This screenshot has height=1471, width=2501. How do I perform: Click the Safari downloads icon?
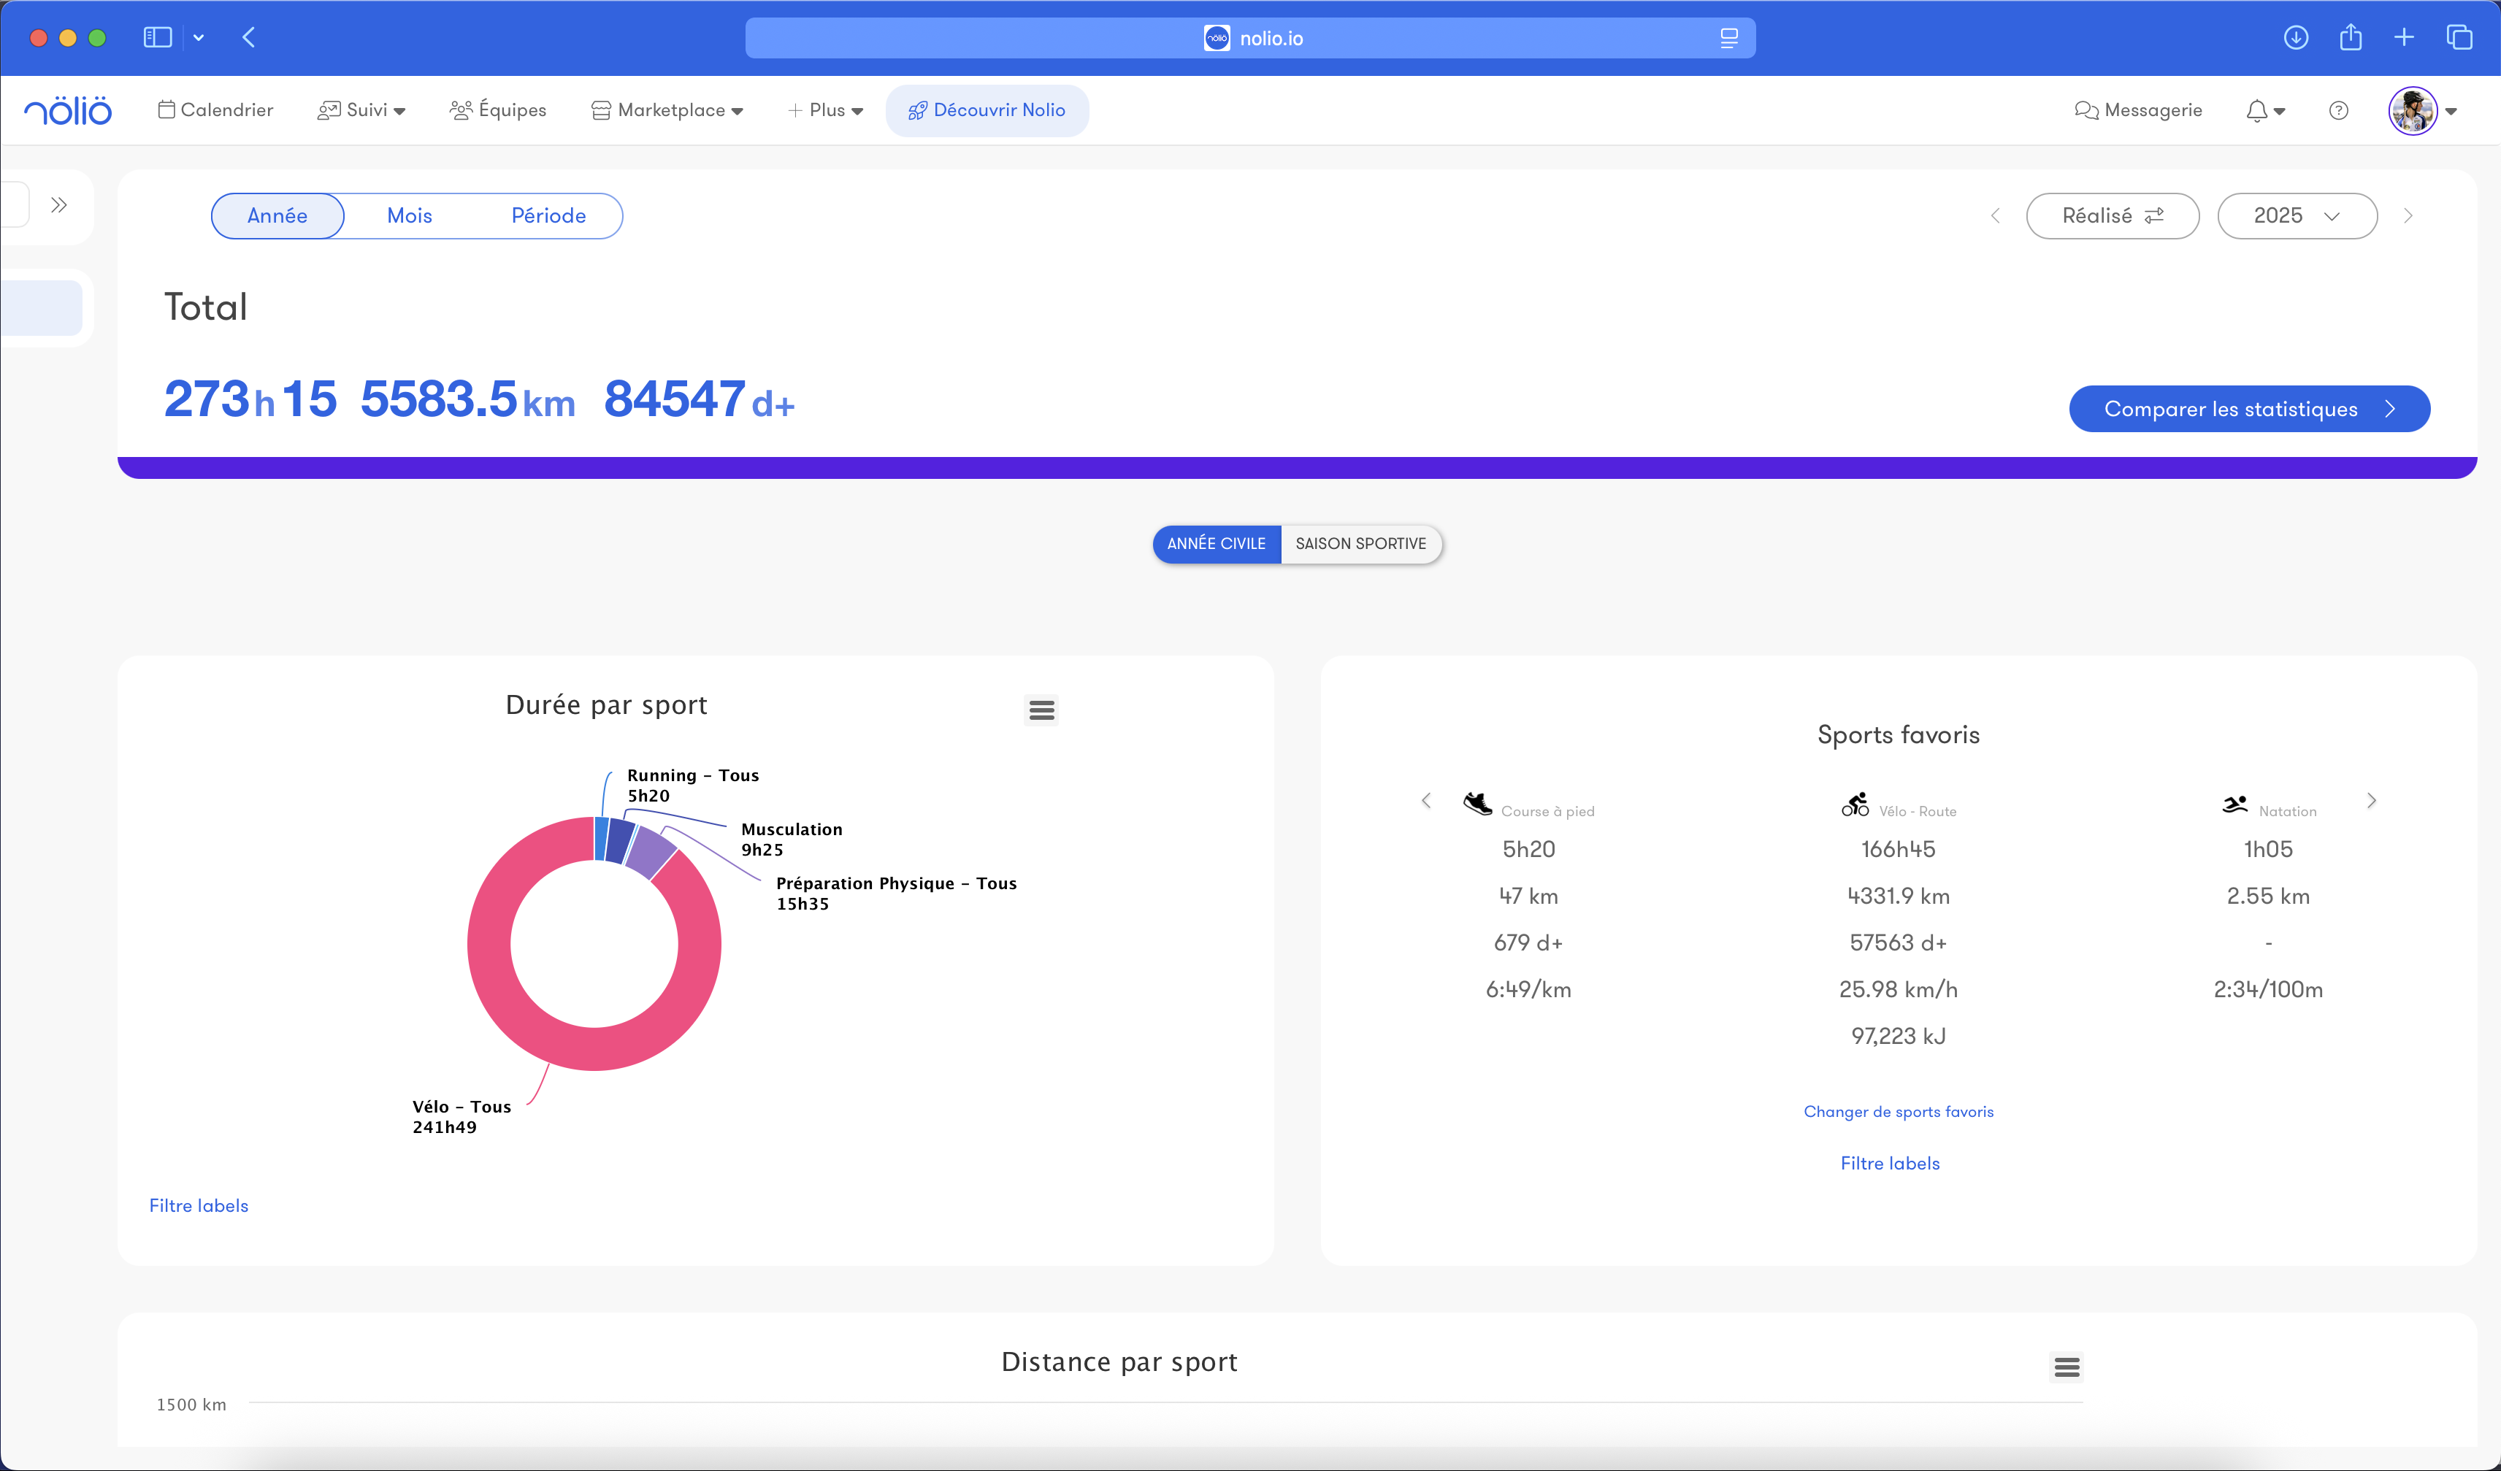(x=2296, y=38)
